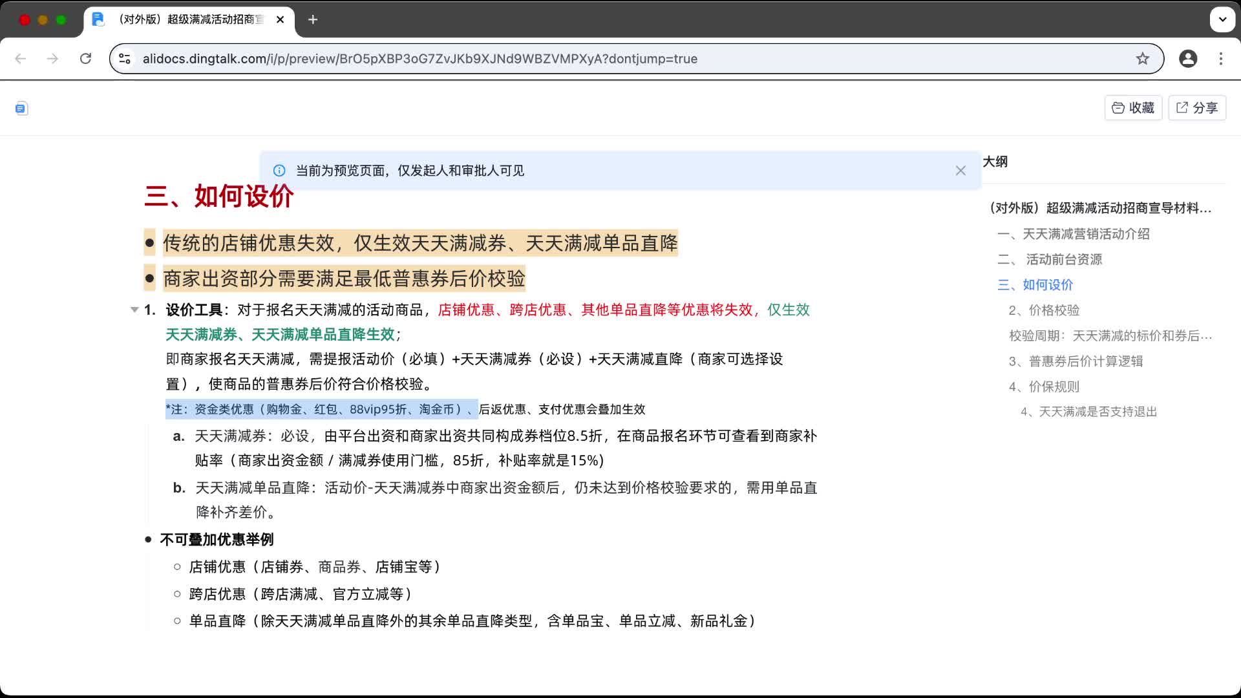Viewport: 1241px width, 698px height.
Task: Click the 收藏 favorite button
Action: [x=1133, y=108]
